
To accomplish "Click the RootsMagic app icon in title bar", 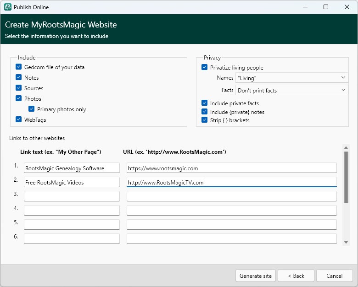I will point(8,7).
